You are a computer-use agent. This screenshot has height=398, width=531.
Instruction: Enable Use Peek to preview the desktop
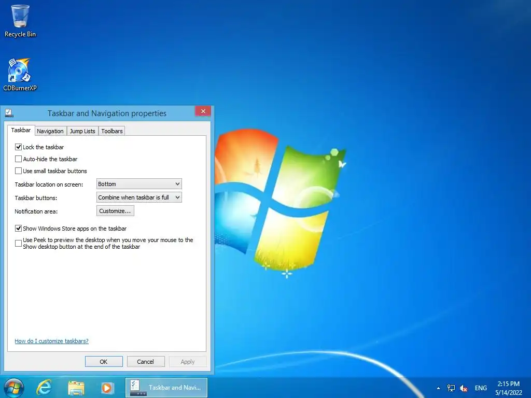18,244
